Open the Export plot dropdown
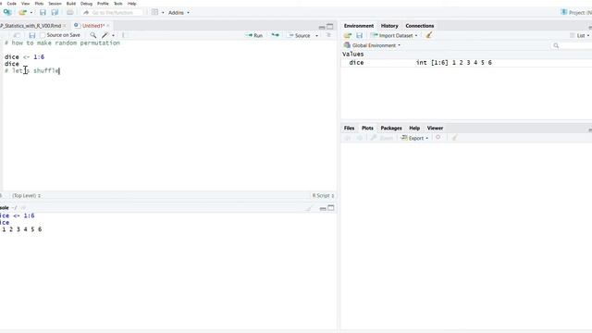 click(414, 138)
